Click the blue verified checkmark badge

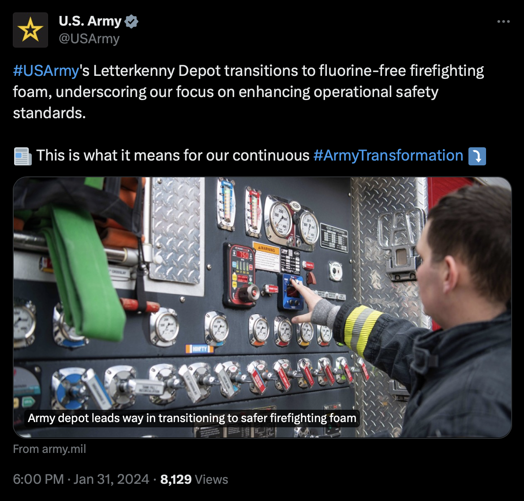tap(131, 21)
